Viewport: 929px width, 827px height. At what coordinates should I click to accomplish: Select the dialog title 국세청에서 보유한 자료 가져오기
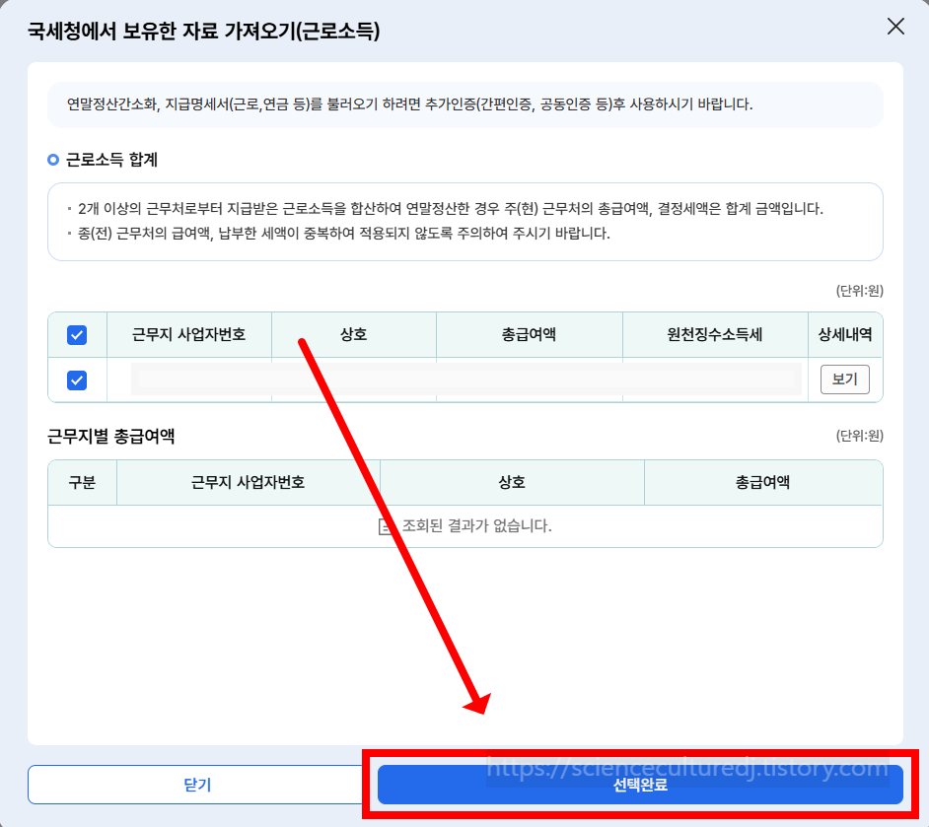pyautogui.click(x=204, y=31)
